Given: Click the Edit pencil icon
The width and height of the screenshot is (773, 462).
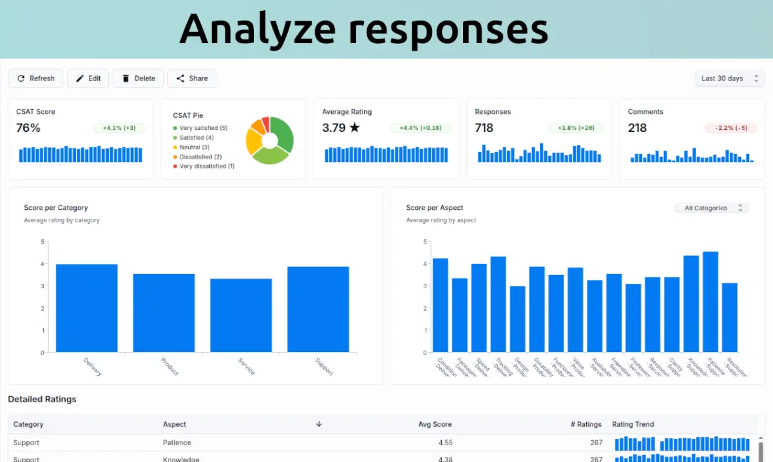Looking at the screenshot, I should [x=80, y=79].
